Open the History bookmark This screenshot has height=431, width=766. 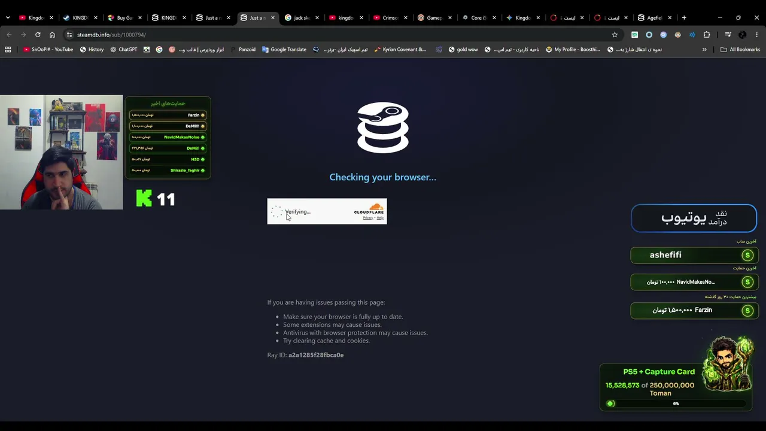tap(92, 50)
